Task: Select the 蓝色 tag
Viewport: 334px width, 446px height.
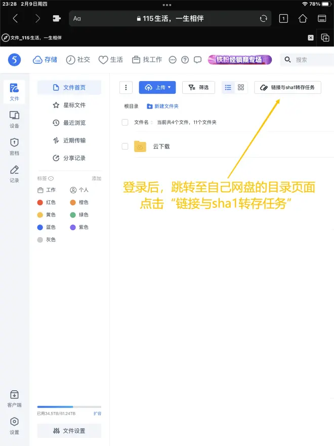Action: click(47, 227)
